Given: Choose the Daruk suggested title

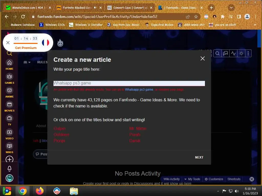Looking at the screenshot, I should [x=135, y=141].
